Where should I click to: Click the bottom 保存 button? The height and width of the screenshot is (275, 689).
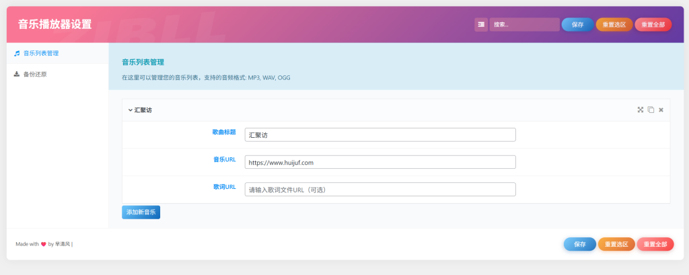[x=580, y=244]
